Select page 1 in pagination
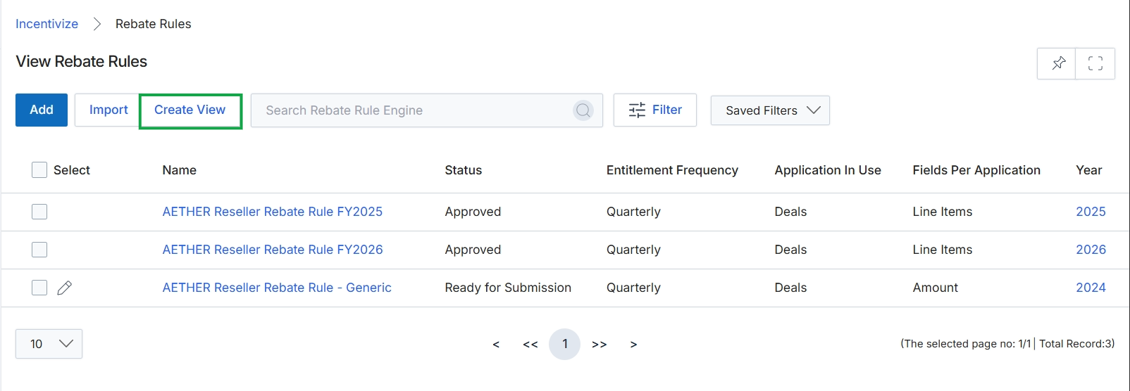Image resolution: width=1130 pixels, height=391 pixels. point(564,344)
